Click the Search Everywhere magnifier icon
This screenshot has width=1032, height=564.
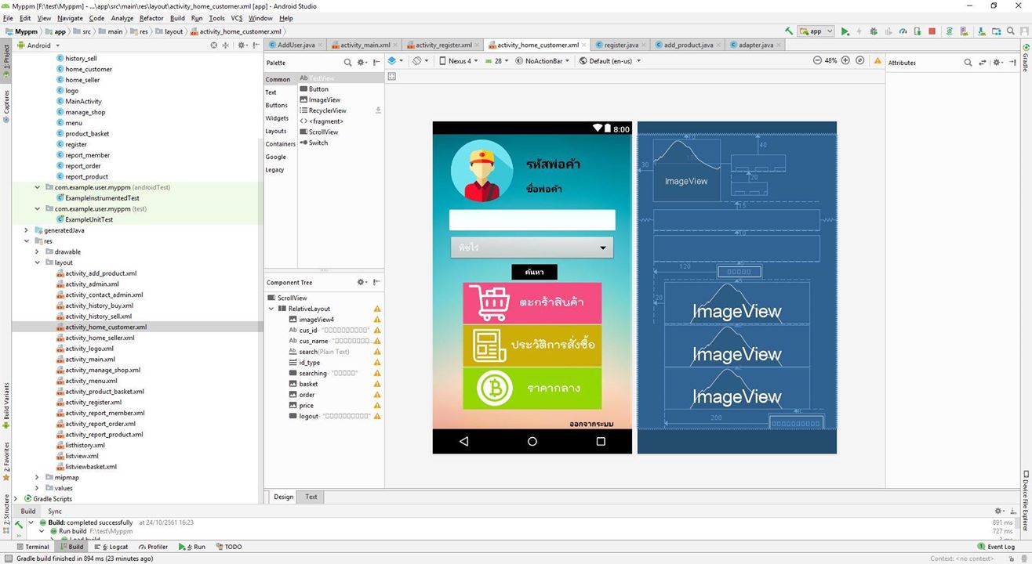[x=1010, y=31]
